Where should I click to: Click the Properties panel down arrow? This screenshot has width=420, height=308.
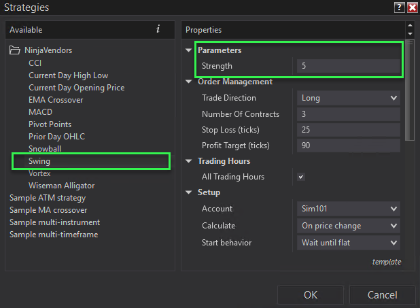(x=410, y=34)
